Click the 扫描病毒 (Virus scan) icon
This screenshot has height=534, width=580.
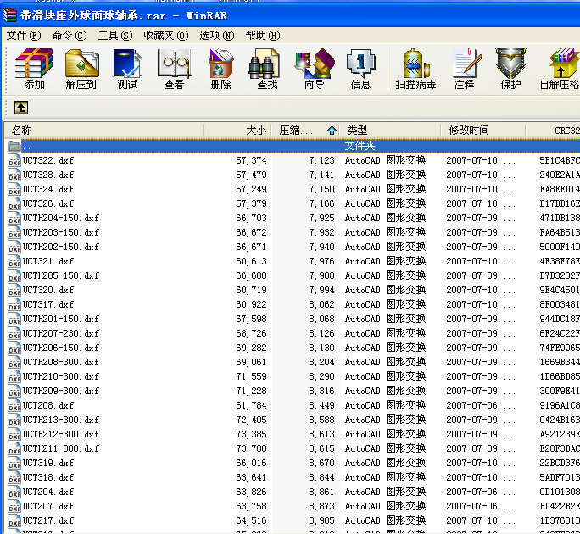pyautogui.click(x=415, y=70)
